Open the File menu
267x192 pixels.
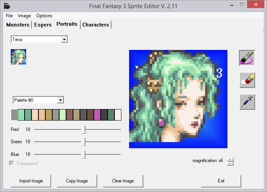[x=9, y=16]
